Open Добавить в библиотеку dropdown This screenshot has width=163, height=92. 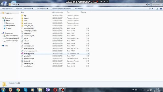(24, 9)
